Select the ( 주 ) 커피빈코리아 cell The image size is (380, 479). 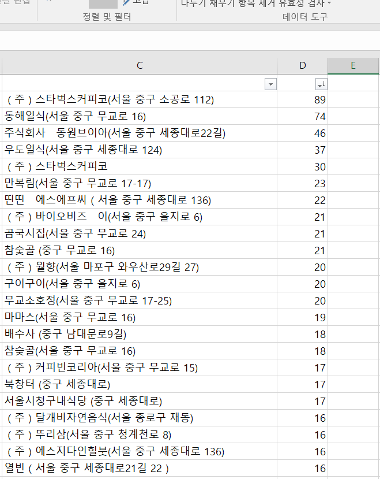(x=140, y=368)
